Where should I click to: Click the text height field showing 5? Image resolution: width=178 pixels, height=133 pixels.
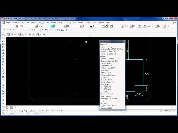point(160,26)
